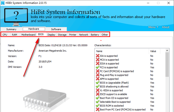Click green check icon for BIOS is Upgradable
The image size is (174, 112).
[97, 83]
